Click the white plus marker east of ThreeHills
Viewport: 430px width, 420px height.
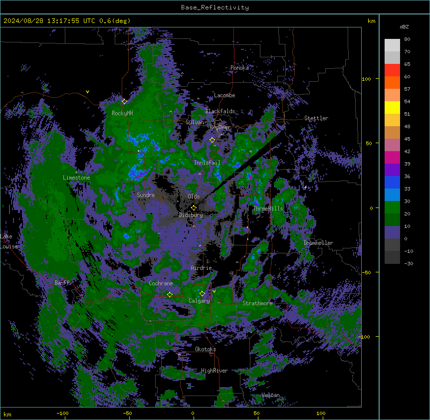(305, 187)
